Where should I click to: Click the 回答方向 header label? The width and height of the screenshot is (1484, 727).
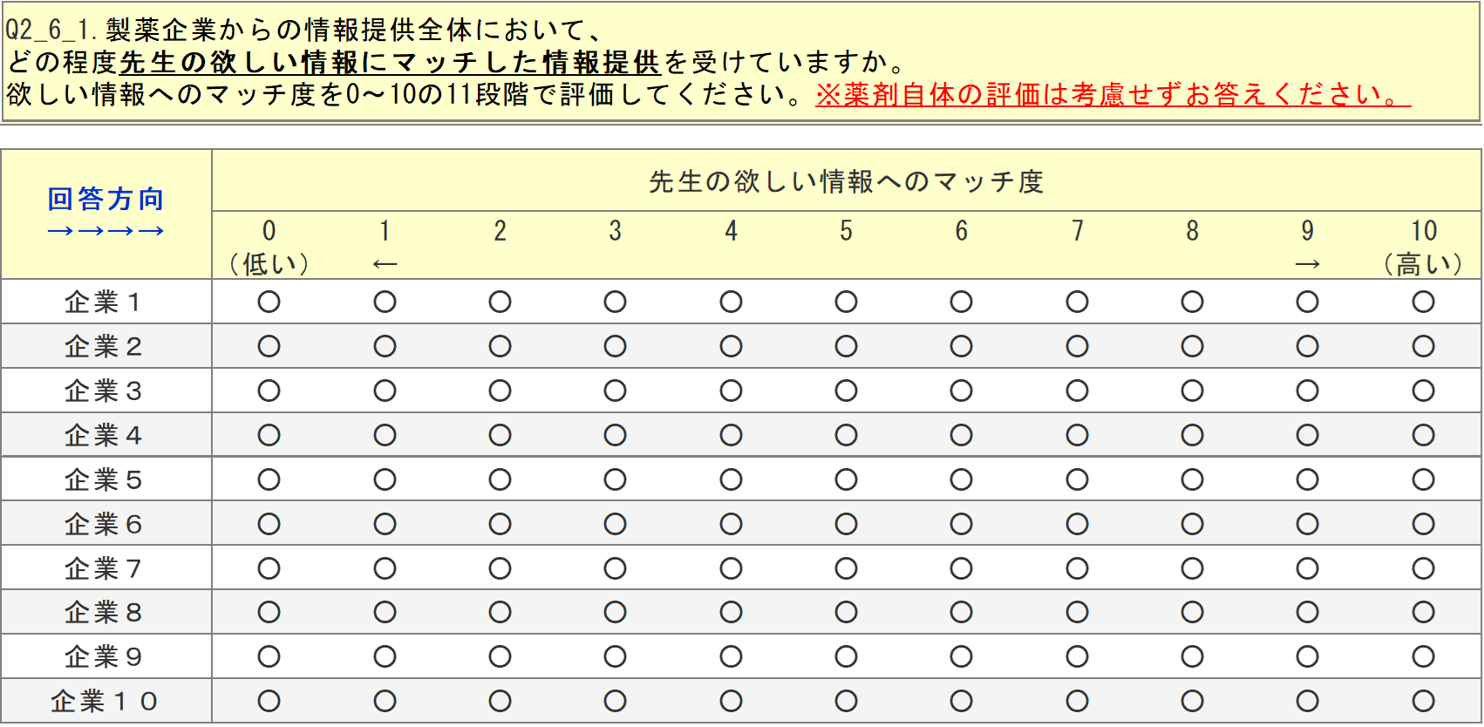106,200
